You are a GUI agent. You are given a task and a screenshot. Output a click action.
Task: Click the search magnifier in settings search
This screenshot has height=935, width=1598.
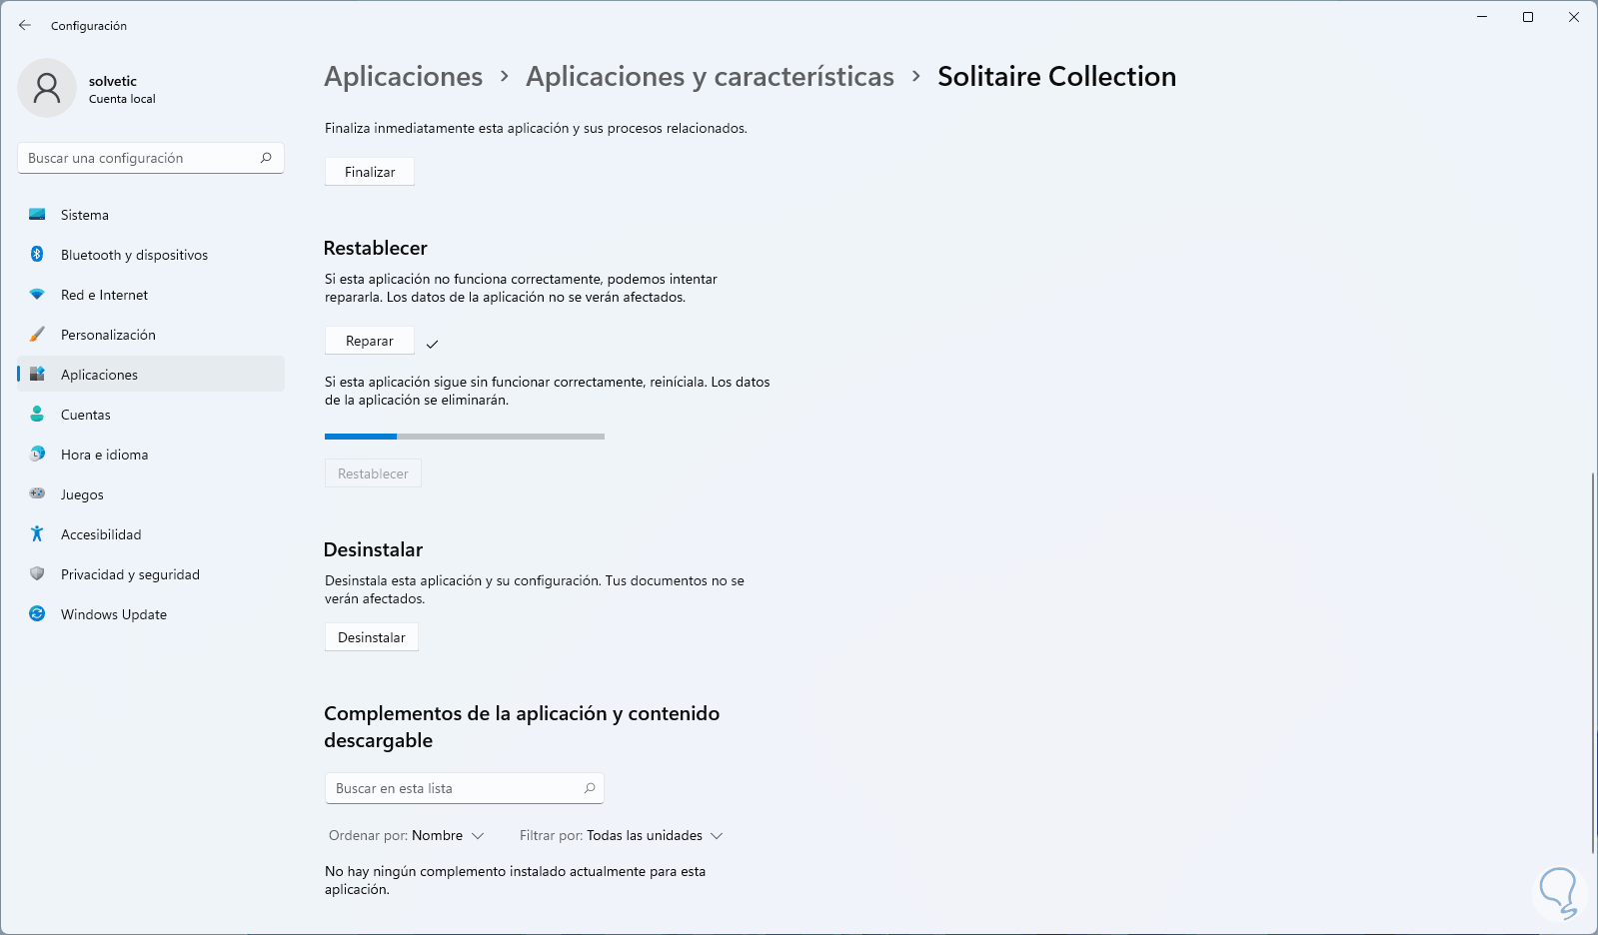tap(266, 158)
